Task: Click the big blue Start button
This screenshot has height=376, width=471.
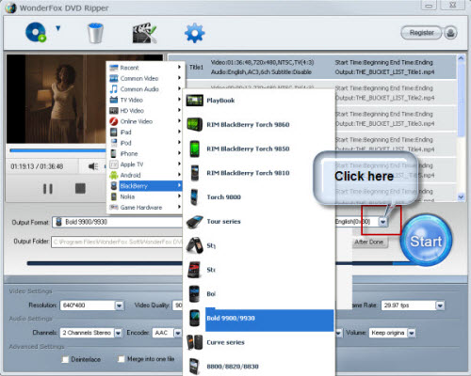Action: (x=426, y=241)
